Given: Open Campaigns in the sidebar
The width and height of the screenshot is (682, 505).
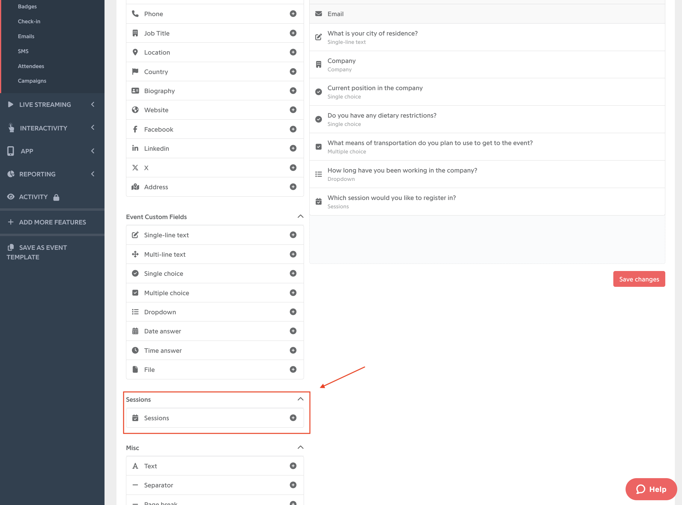Looking at the screenshot, I should pos(32,81).
